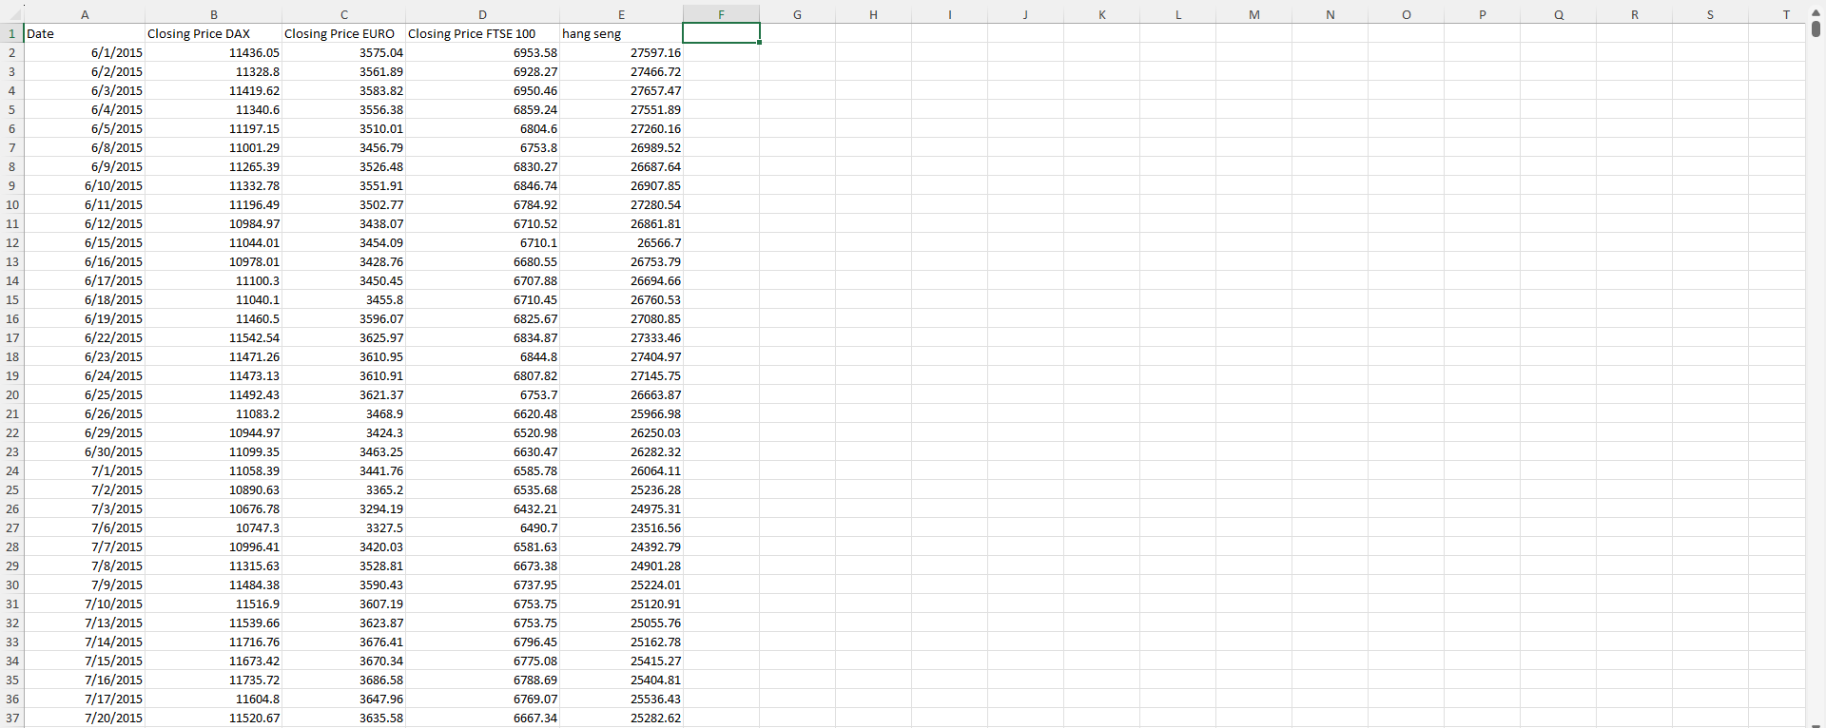
Task: Click the active empty cell F1
Action: (721, 33)
